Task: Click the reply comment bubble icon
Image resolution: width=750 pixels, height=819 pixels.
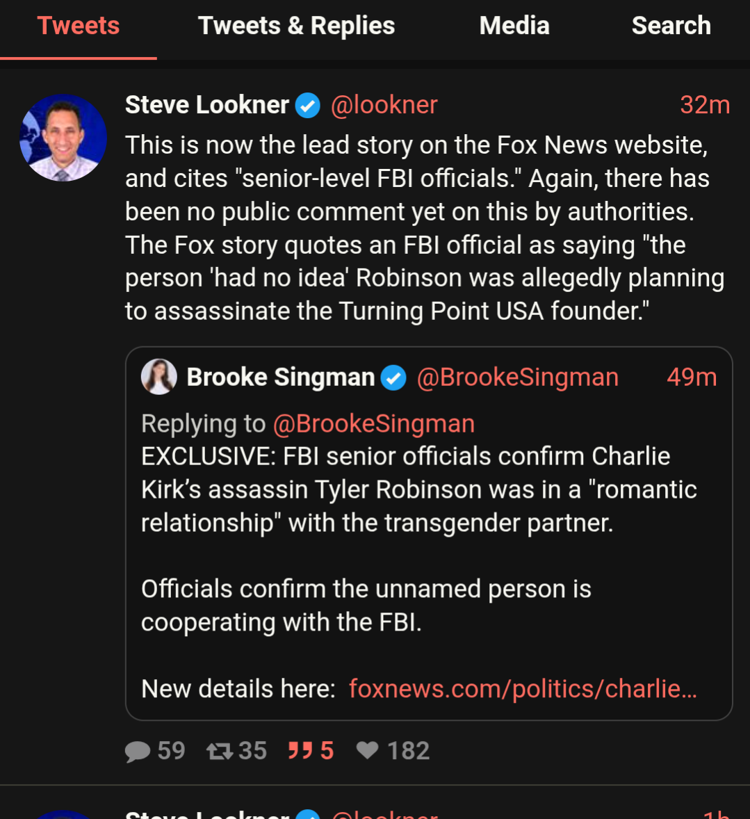Action: tap(138, 752)
